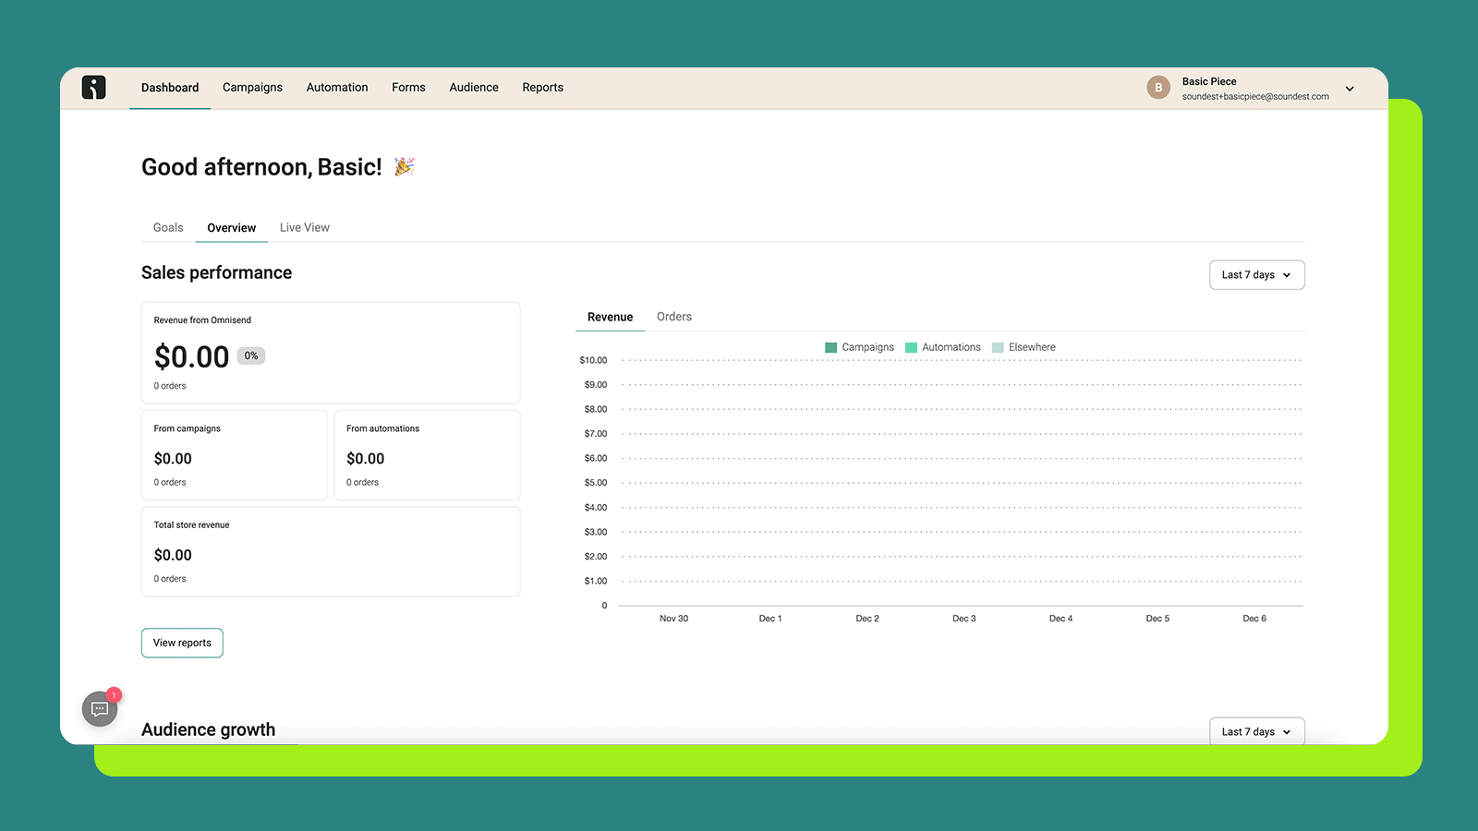
Task: Select the Overview tab
Action: tap(232, 228)
